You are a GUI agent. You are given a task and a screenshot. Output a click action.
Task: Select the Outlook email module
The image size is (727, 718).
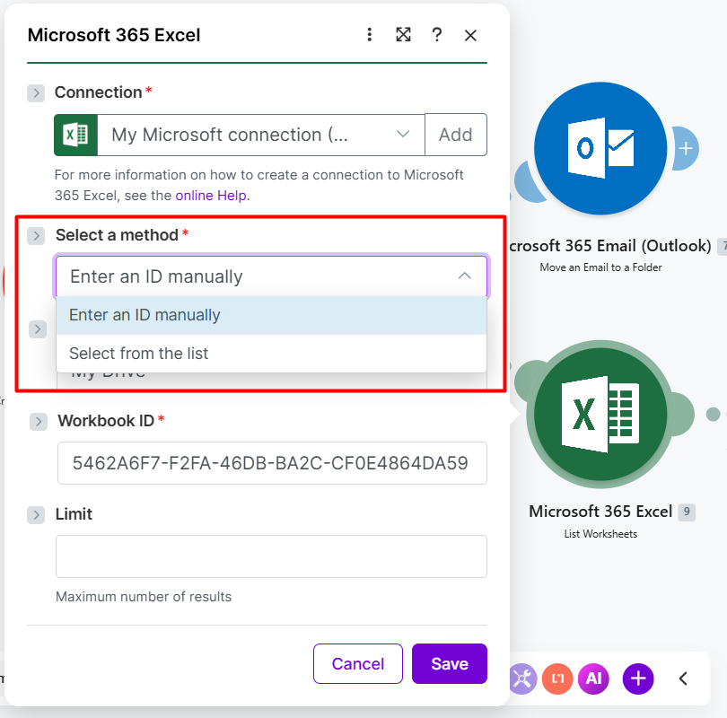(x=600, y=148)
